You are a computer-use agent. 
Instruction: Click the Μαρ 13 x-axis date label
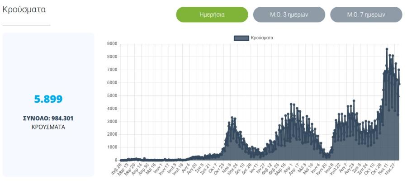(x=123, y=169)
